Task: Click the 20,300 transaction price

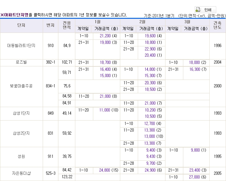Action: (x=150, y=83)
